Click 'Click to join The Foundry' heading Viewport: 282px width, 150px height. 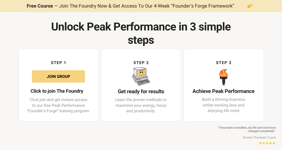[57, 91]
